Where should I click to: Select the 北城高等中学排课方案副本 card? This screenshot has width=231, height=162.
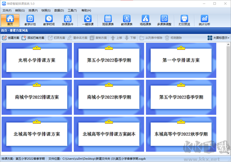[109, 134]
